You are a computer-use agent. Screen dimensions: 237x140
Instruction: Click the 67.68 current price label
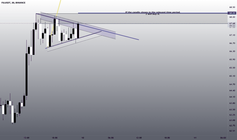(232, 23)
